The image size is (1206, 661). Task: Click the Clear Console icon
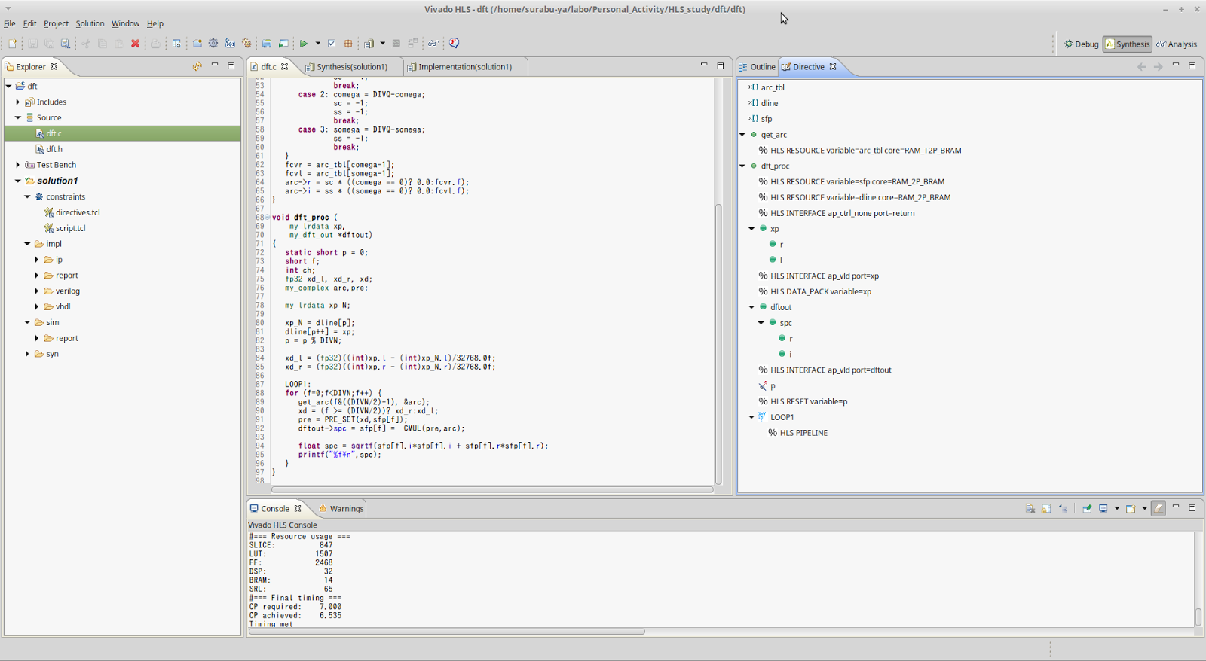point(1030,509)
